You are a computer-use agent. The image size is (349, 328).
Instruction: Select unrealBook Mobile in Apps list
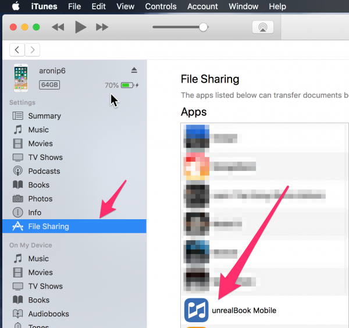[265, 310]
